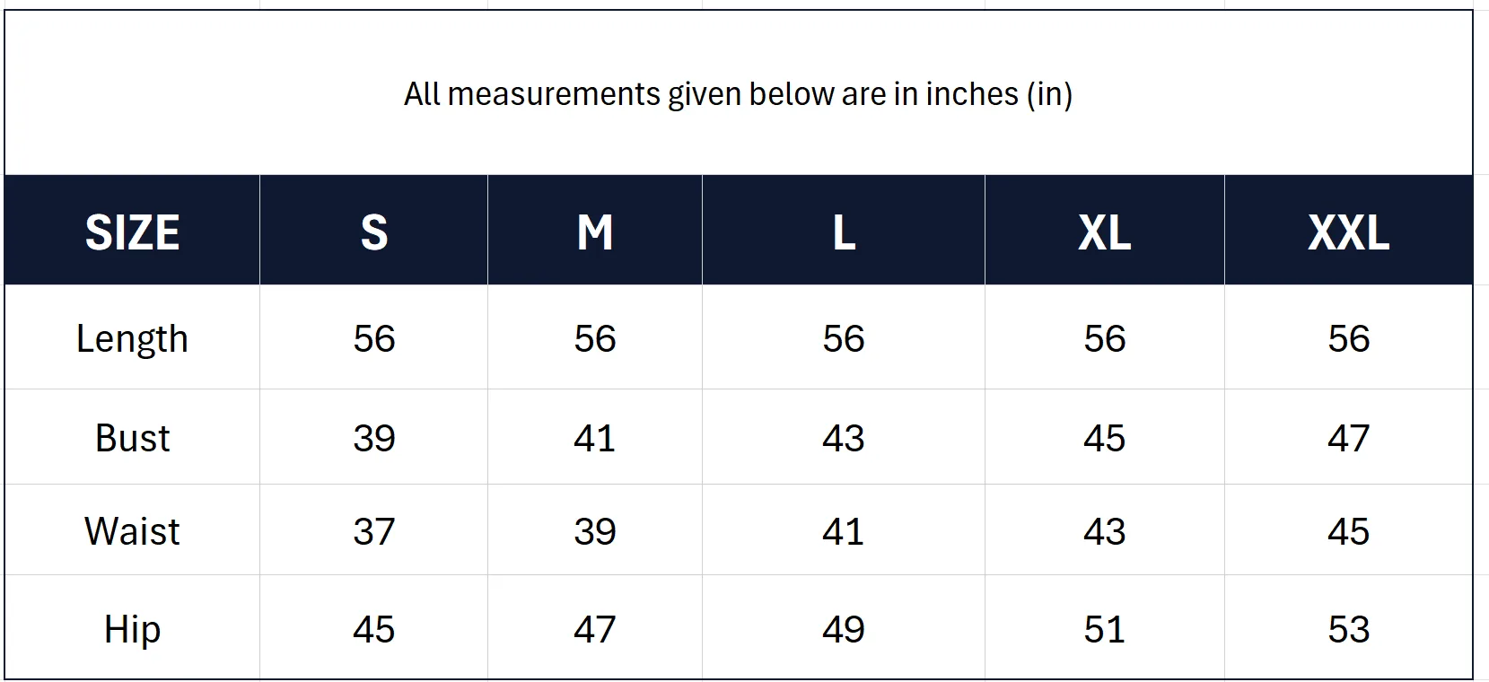Viewport: 1489px width, 682px height.
Task: Select the Bust value for size XXL
Action: pyautogui.click(x=1348, y=439)
